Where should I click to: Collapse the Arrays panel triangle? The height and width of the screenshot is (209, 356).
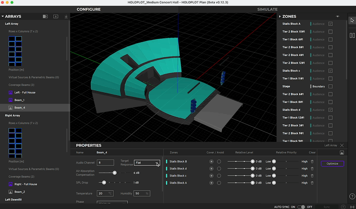tap(3, 17)
